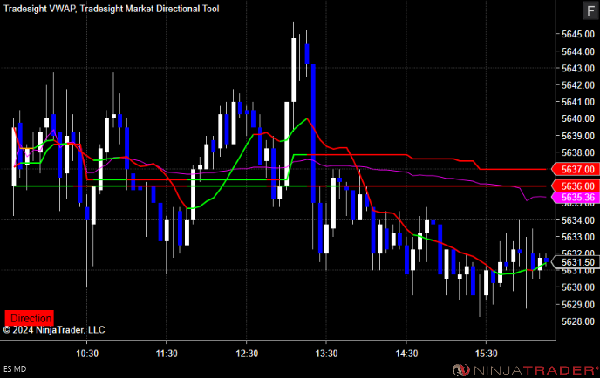Click the 5638.00 price axis label

pos(578,152)
